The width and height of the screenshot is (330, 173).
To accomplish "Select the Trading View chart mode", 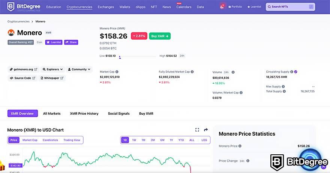I will pos(72,140).
